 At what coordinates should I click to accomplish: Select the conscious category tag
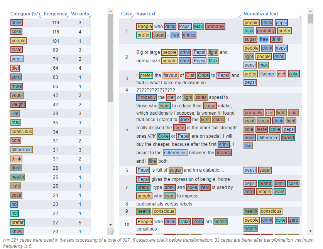tap(22, 132)
